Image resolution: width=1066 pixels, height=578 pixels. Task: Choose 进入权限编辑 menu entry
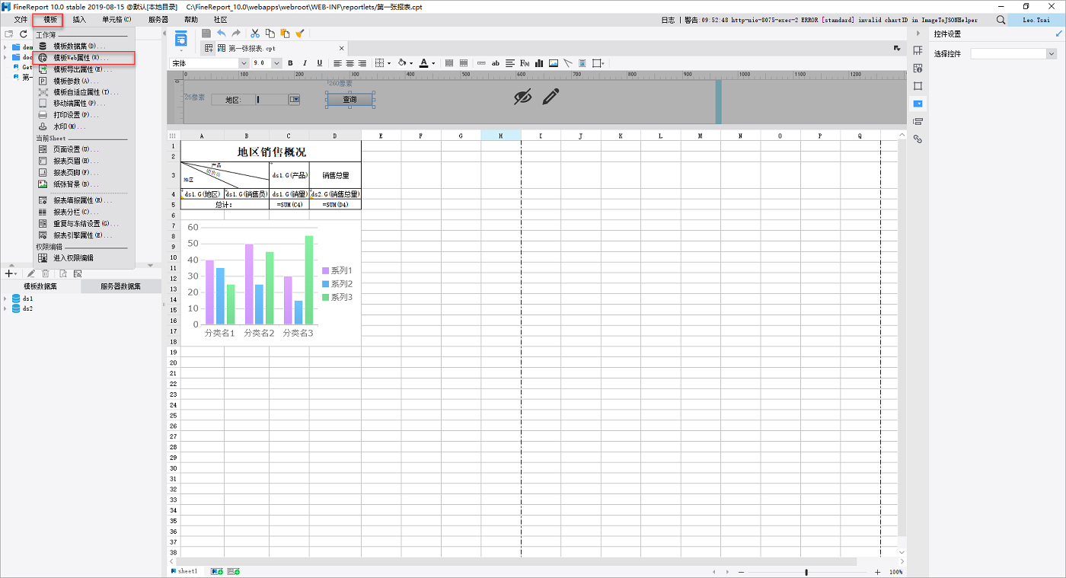(x=84, y=258)
